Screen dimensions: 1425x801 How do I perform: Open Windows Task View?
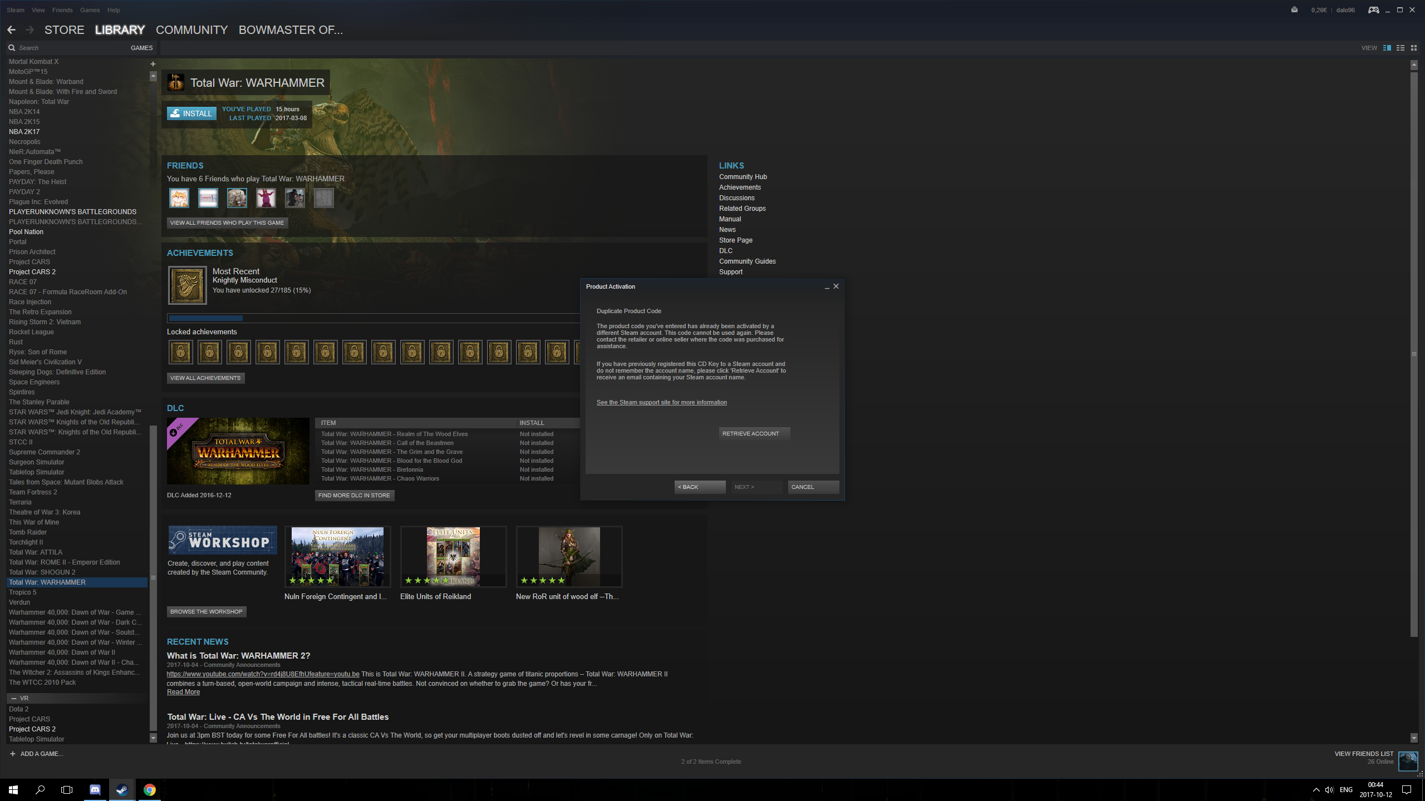tap(67, 789)
